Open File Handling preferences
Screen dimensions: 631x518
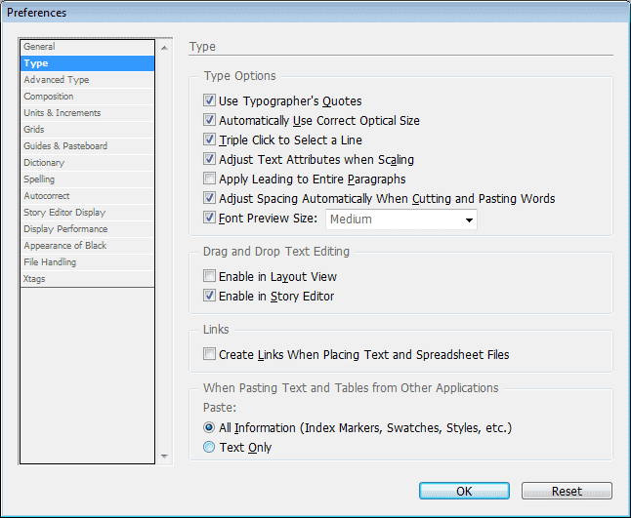[87, 262]
